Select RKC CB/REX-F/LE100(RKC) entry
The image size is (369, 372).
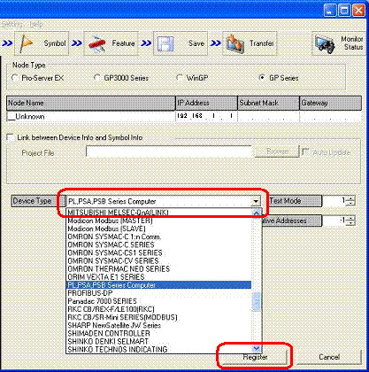(x=159, y=309)
